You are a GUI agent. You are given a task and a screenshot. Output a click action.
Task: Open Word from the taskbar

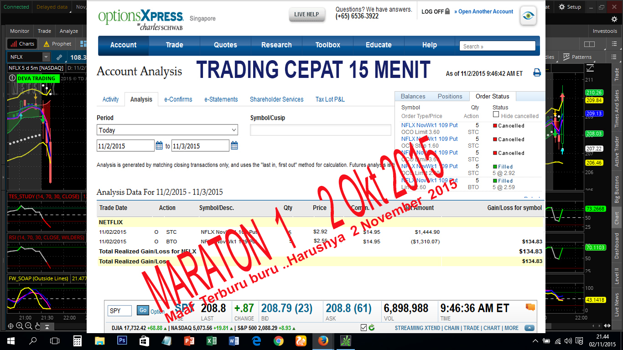pyautogui.click(x=234, y=340)
